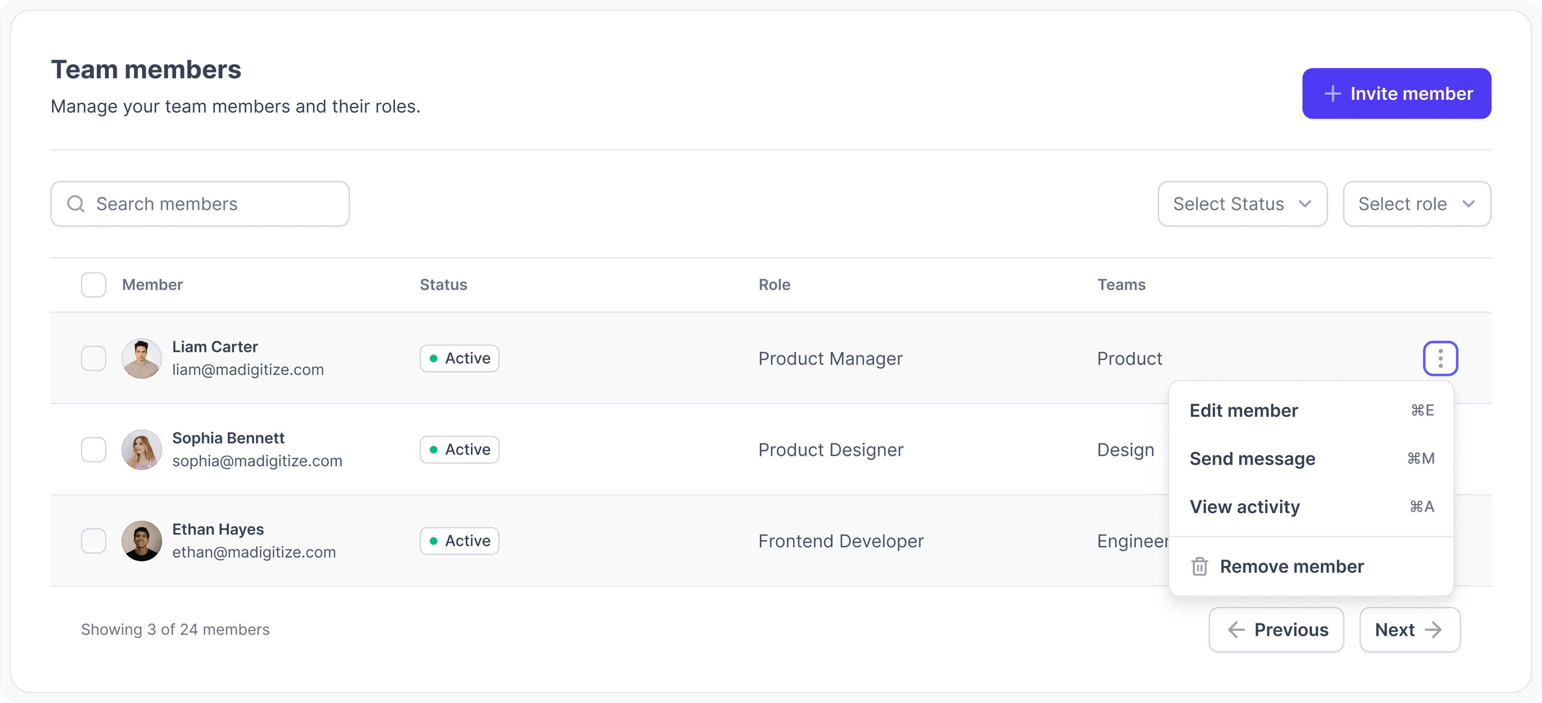Select Remove member in the menu

click(x=1311, y=566)
